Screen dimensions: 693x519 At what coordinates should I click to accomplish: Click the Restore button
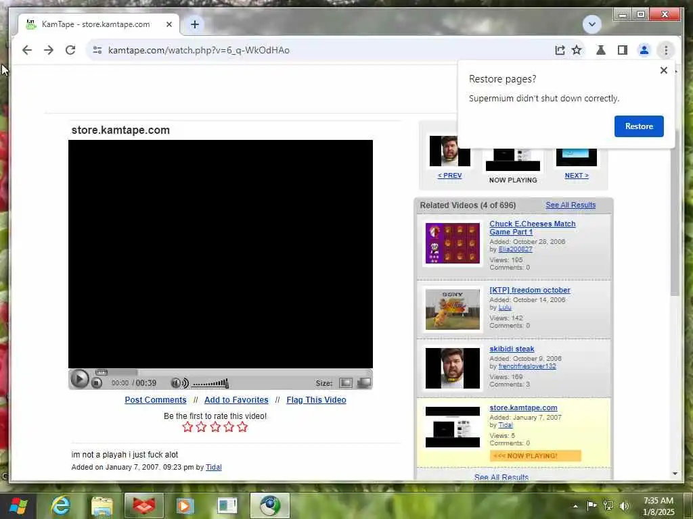click(639, 126)
